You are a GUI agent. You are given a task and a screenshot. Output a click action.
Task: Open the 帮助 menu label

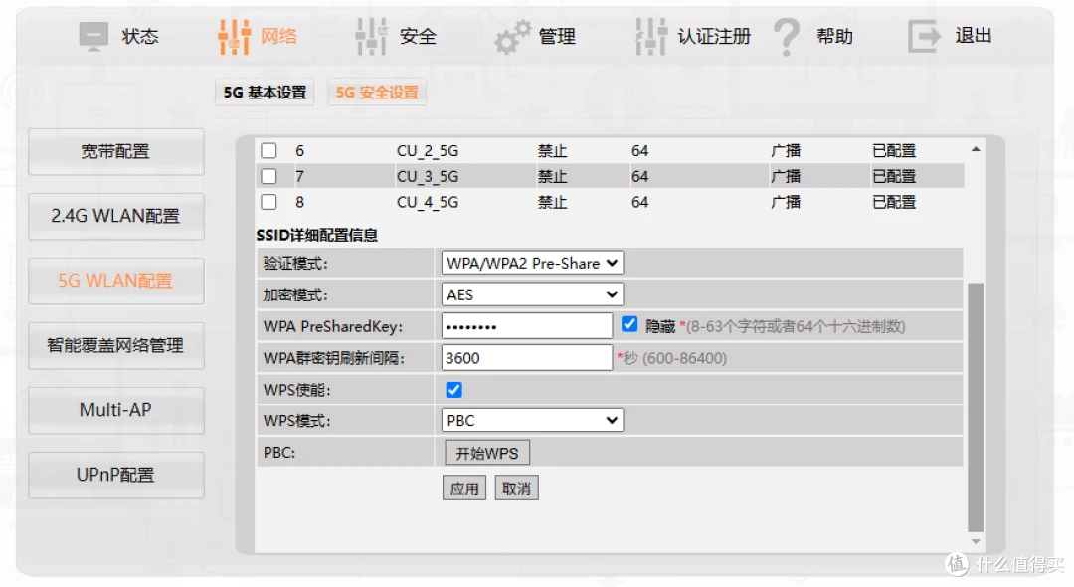click(834, 36)
